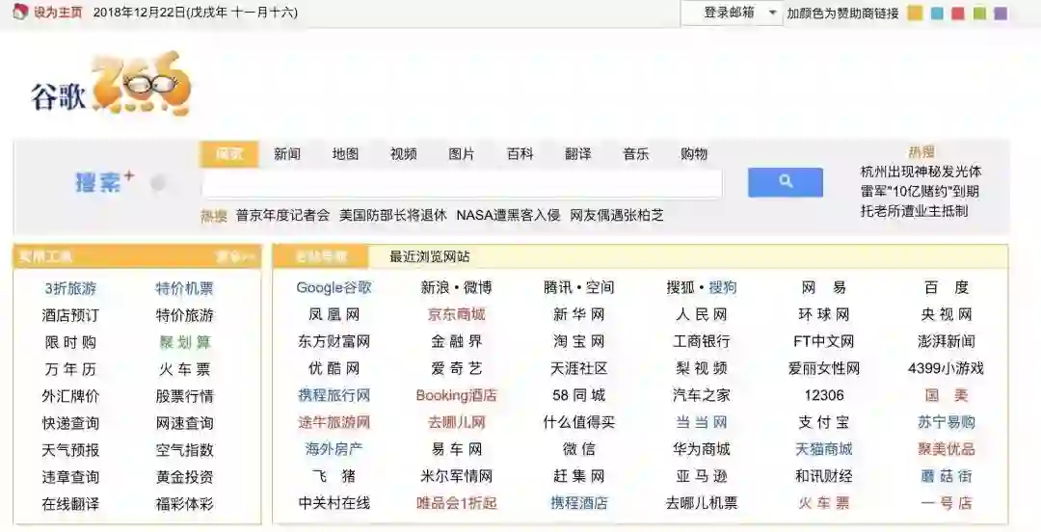Visit the 唯品会1折起 site link

point(456,503)
